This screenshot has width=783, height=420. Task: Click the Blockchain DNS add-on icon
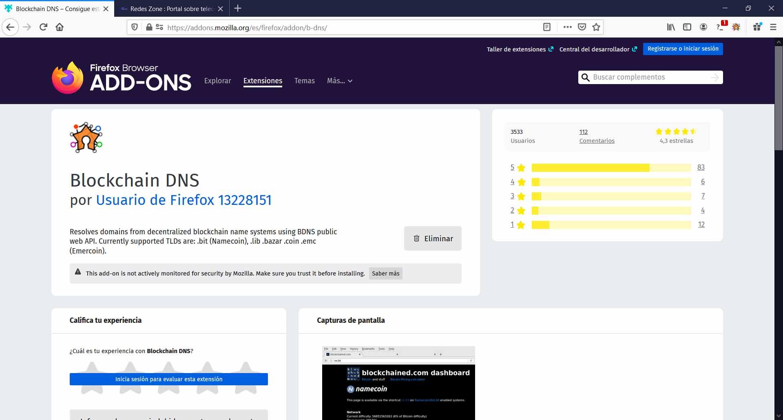pyautogui.click(x=86, y=138)
